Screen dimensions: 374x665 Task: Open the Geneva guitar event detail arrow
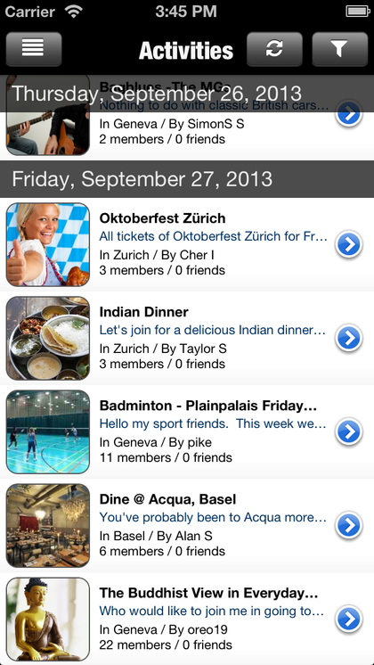(x=349, y=114)
